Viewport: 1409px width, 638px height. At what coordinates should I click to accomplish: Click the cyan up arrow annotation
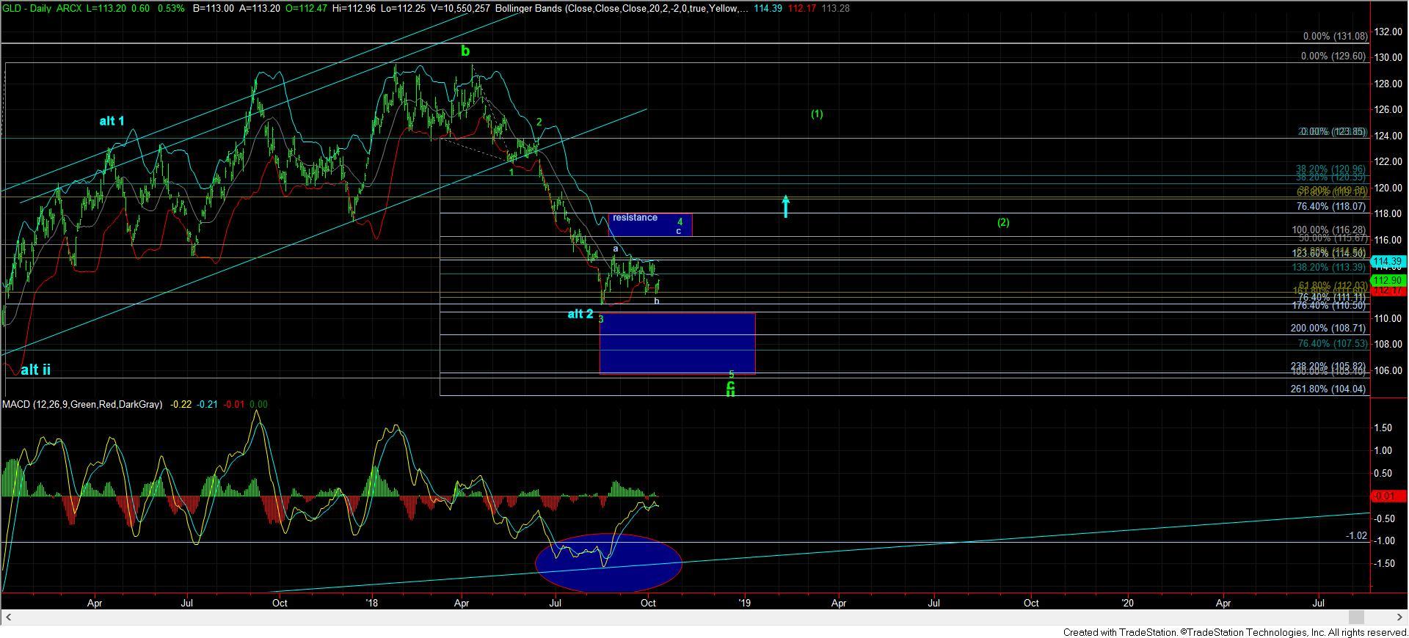pyautogui.click(x=785, y=206)
